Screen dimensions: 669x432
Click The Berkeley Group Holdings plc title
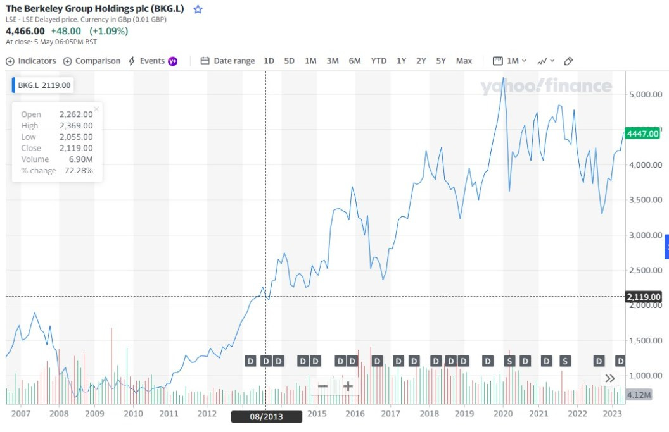click(95, 9)
